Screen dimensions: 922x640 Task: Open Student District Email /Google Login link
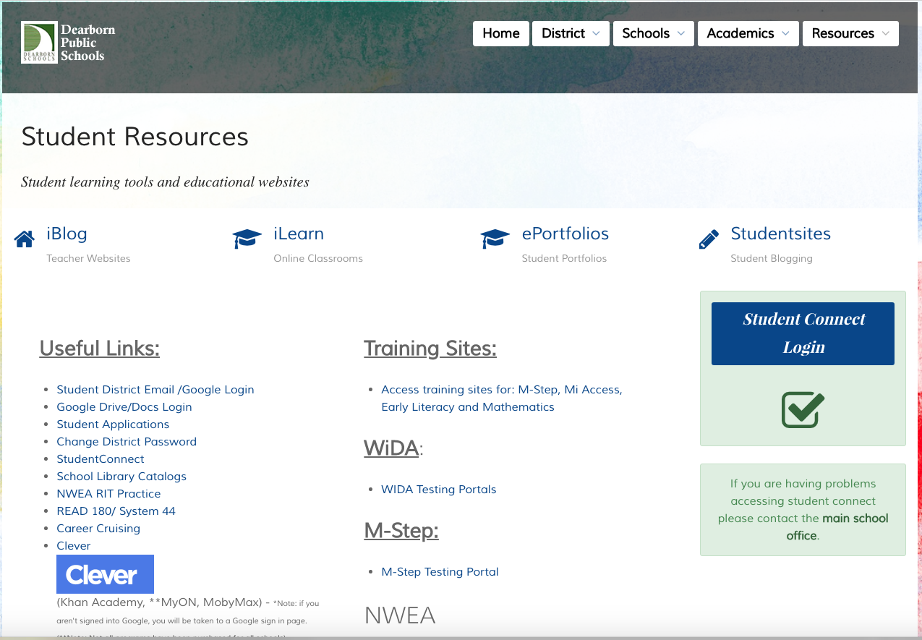pos(155,389)
